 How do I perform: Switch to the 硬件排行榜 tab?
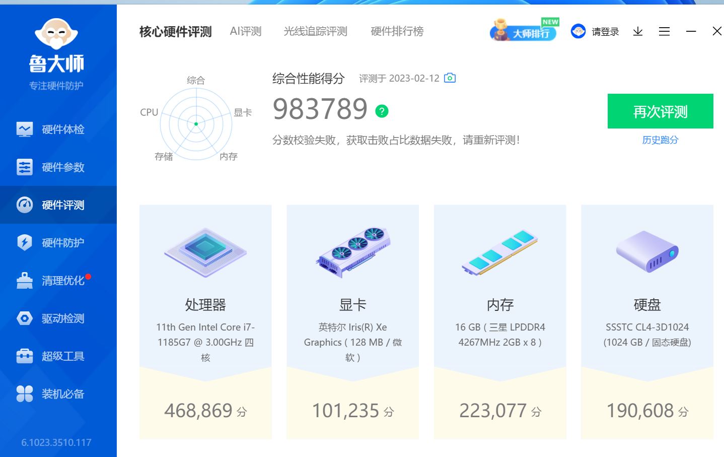point(397,31)
